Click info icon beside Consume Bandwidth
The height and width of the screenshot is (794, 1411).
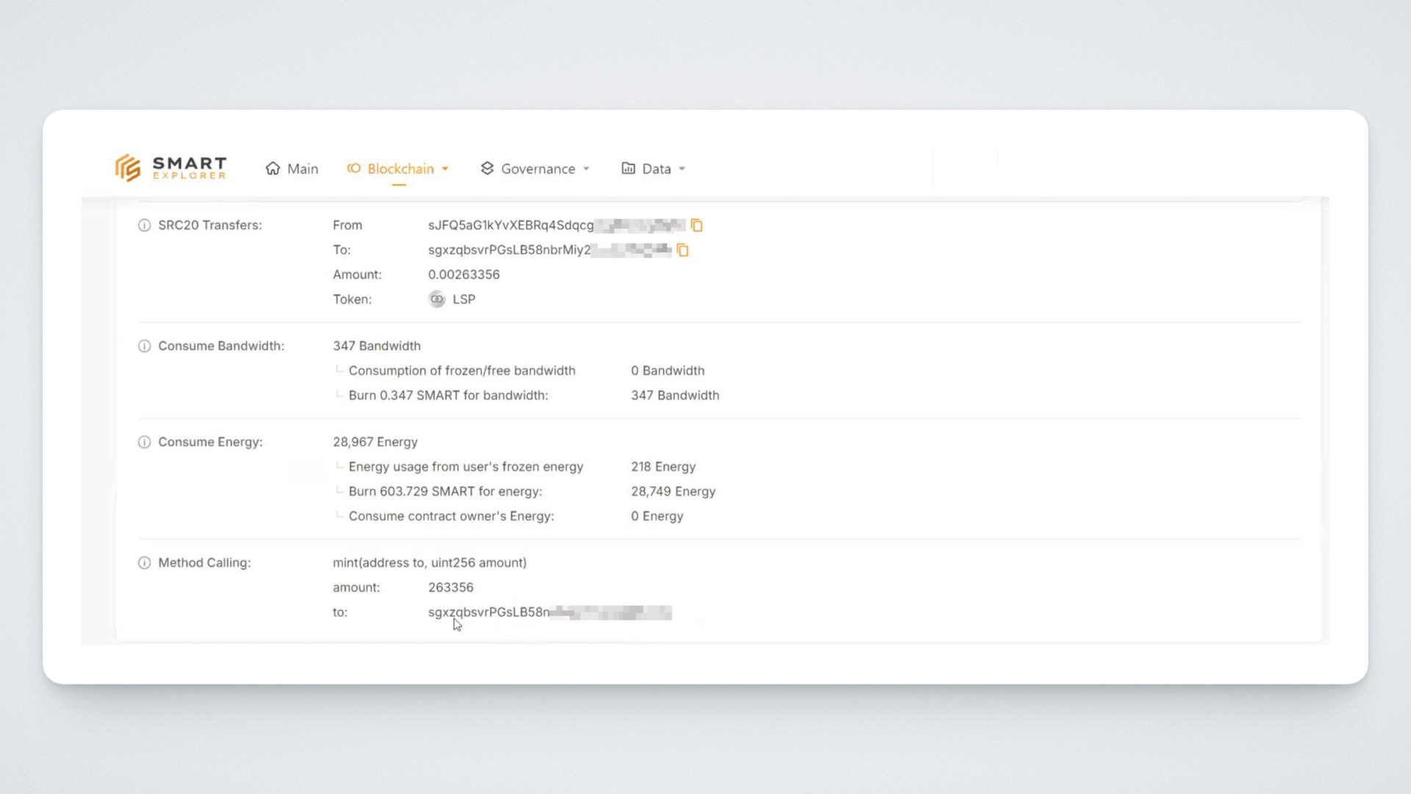click(x=144, y=346)
